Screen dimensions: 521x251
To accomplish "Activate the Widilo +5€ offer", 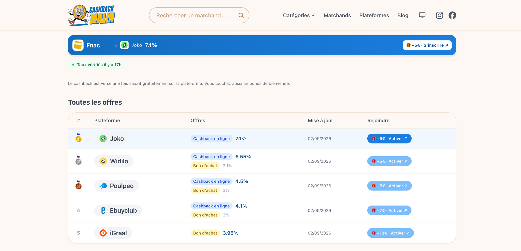I will tap(389, 161).
